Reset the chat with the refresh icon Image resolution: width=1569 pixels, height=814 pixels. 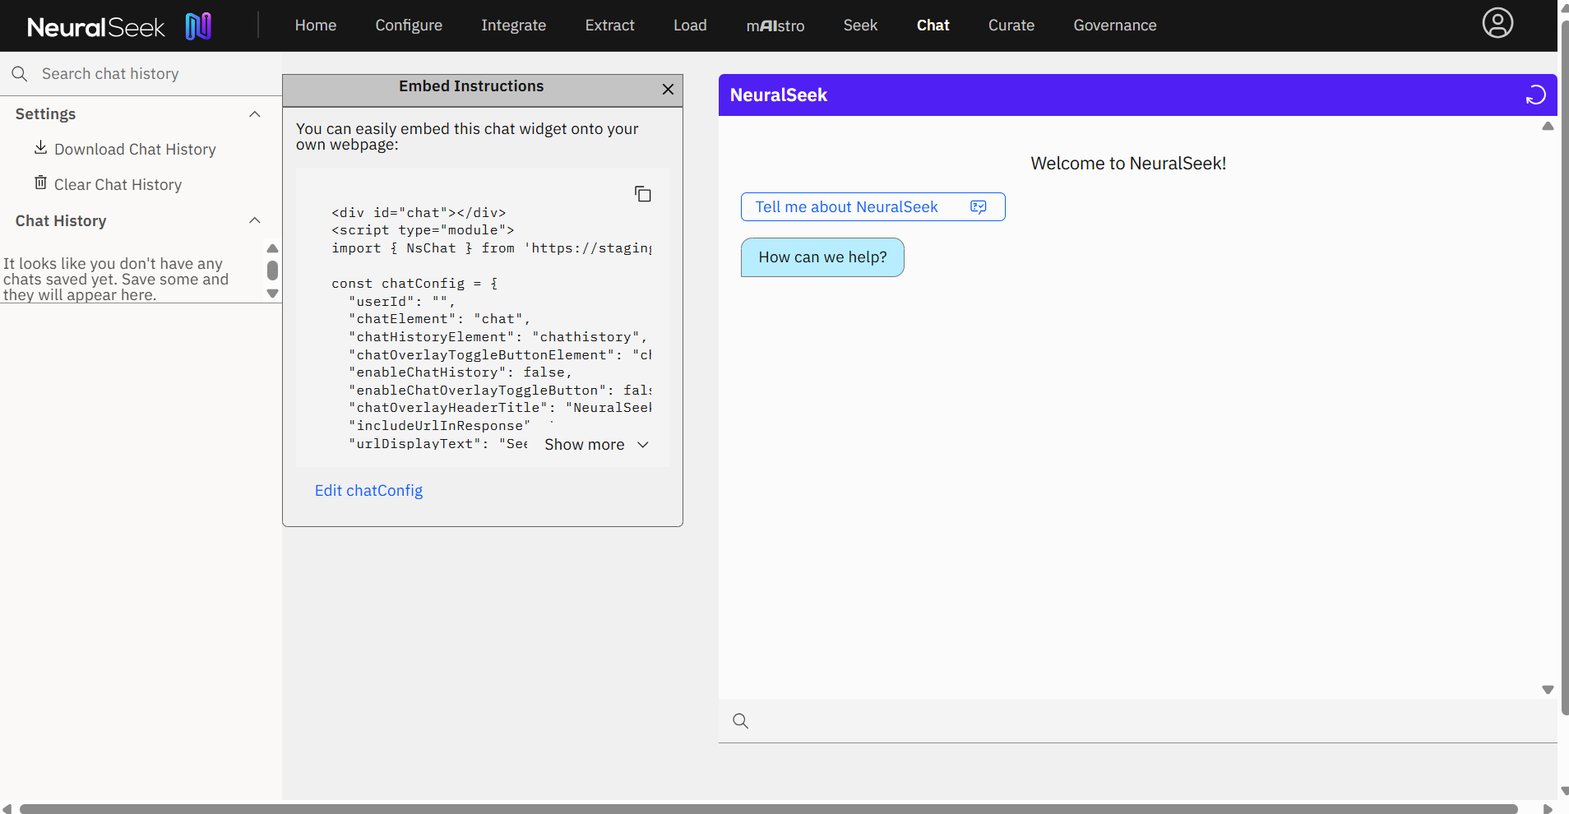[1535, 95]
